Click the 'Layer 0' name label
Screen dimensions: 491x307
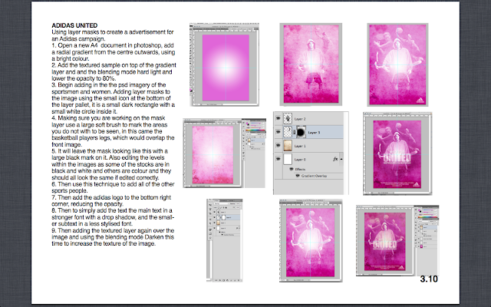pyautogui.click(x=300, y=160)
